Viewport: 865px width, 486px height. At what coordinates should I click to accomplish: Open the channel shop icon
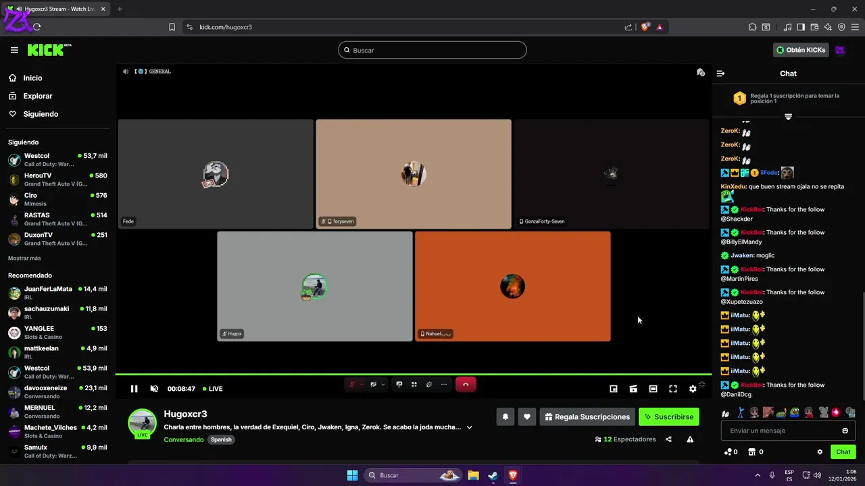[756, 452]
